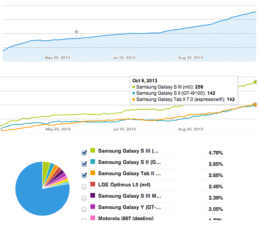Image resolution: width=259 pixels, height=233 pixels.
Task: Click the Motorola i867 (destino) device label
Action: (126, 219)
